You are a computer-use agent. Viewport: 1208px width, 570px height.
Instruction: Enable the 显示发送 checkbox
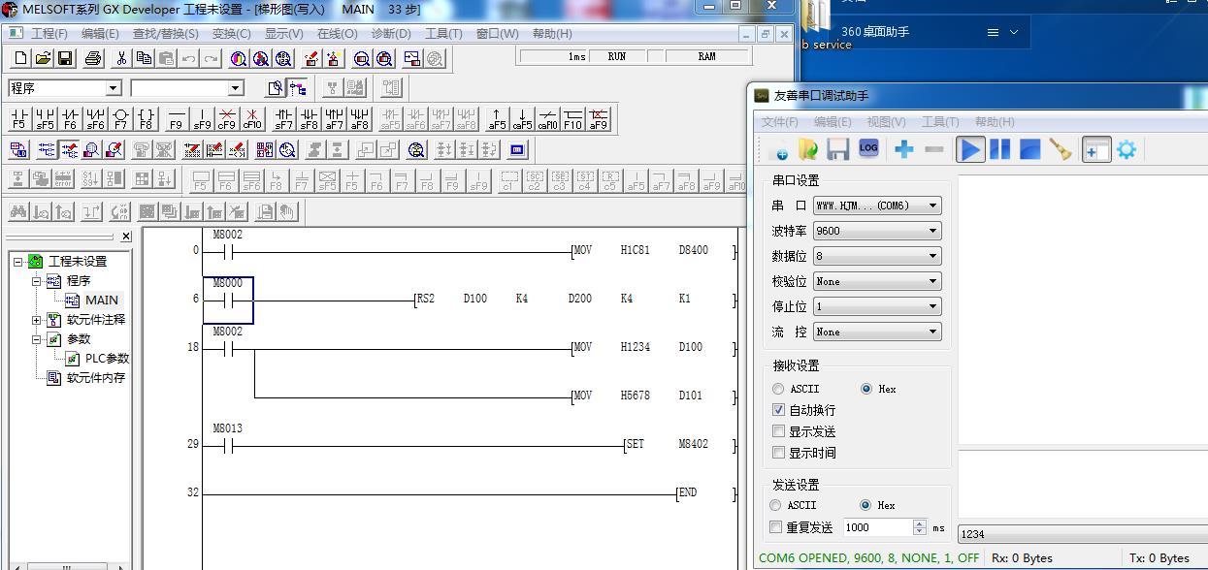pyautogui.click(x=778, y=431)
